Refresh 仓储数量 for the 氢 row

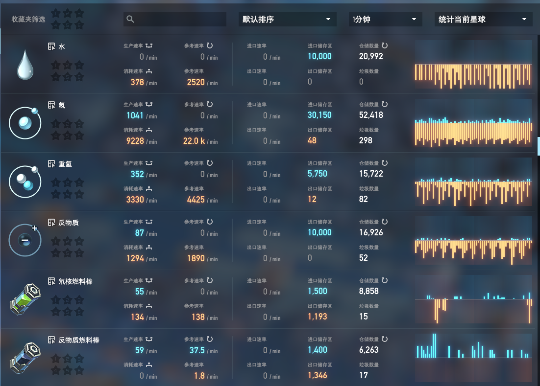click(x=385, y=104)
